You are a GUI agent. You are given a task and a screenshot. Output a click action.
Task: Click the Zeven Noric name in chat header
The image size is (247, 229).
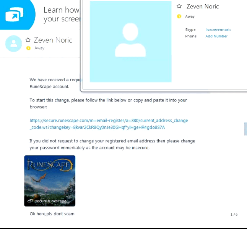53,40
